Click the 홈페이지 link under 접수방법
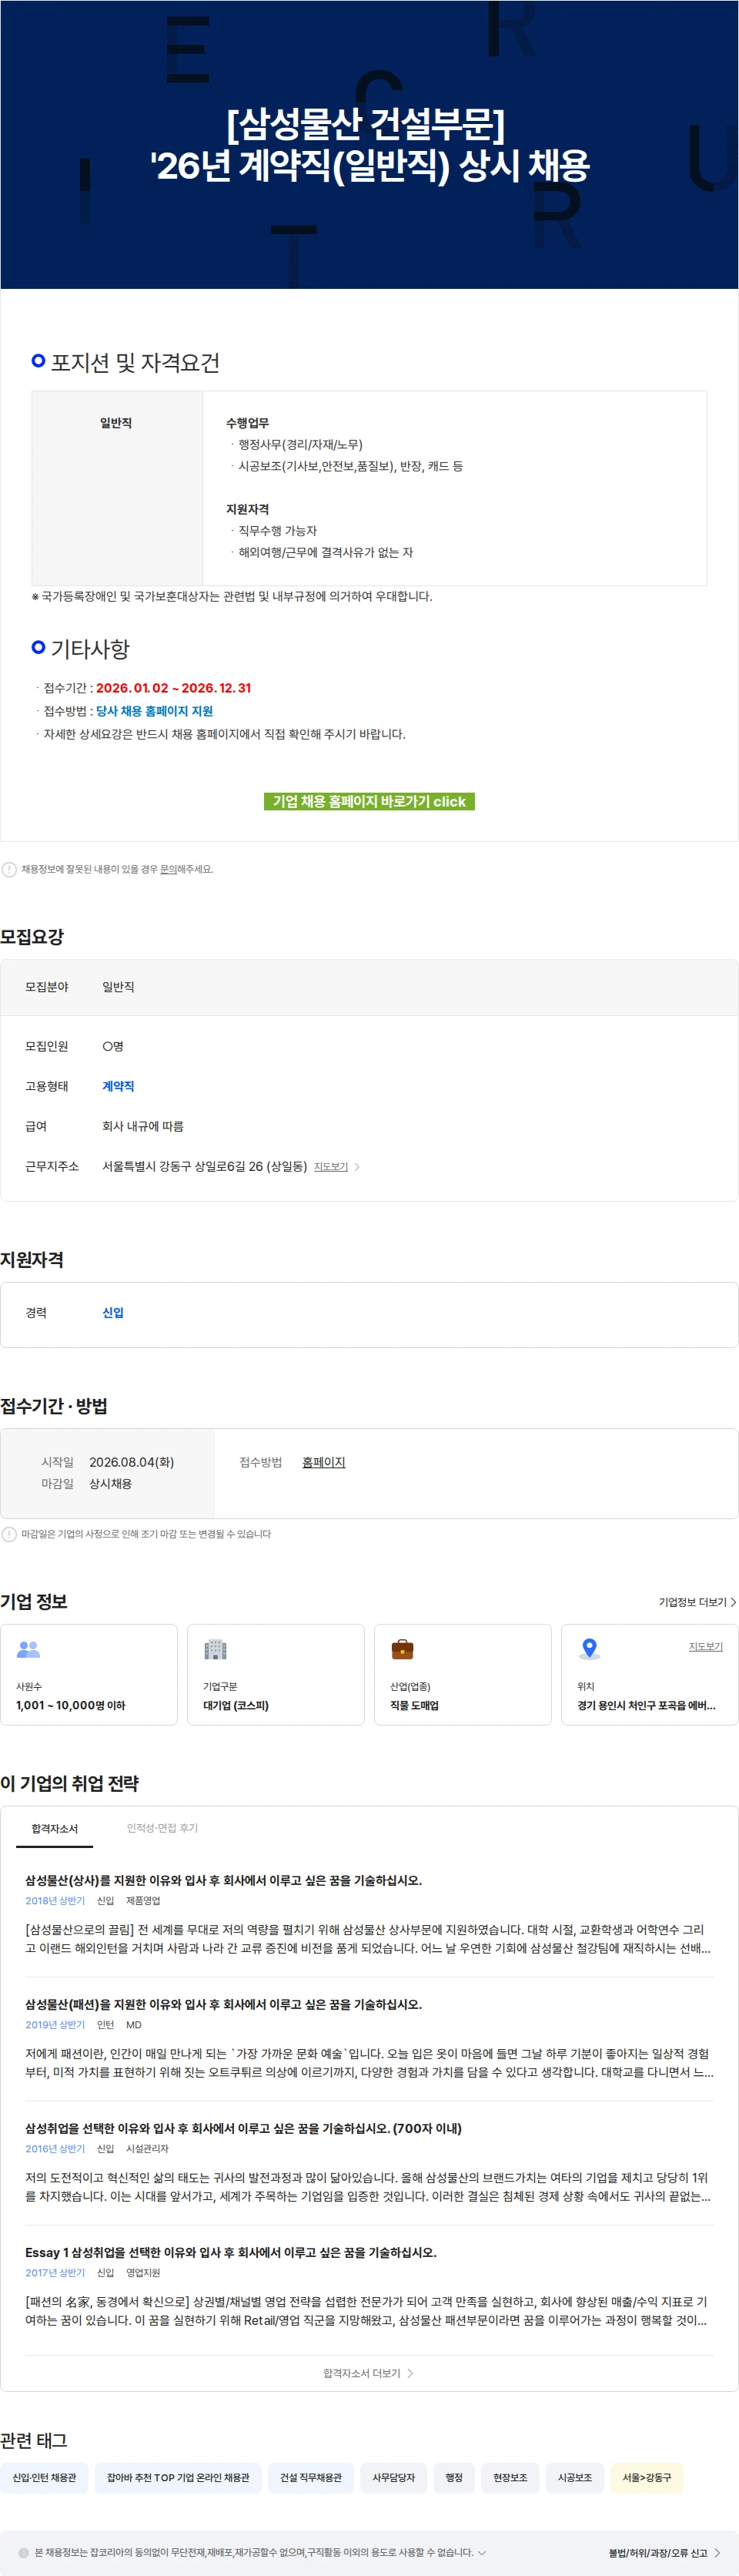The image size is (739, 2576). (323, 1462)
